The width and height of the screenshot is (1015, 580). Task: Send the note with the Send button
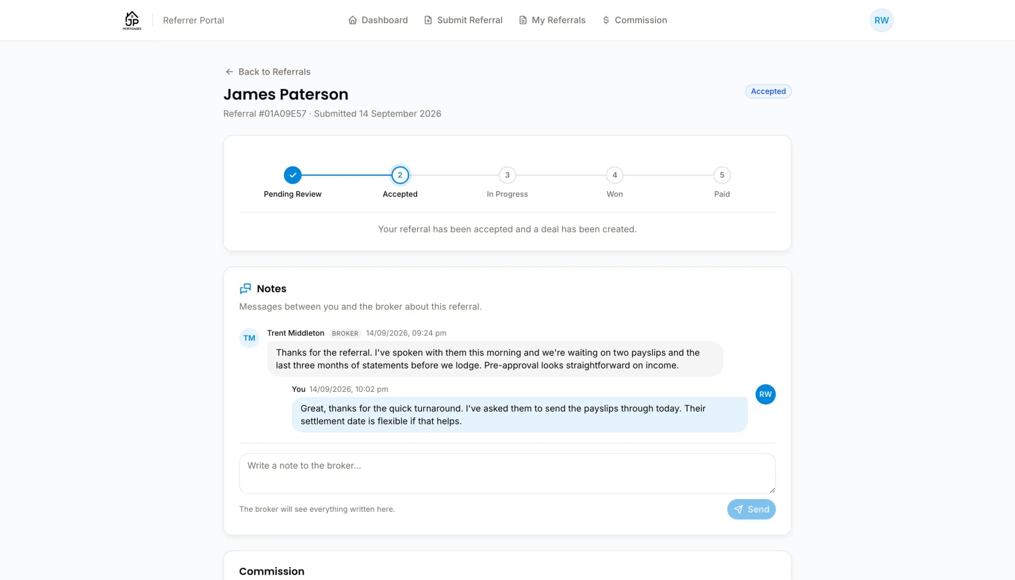pos(751,509)
